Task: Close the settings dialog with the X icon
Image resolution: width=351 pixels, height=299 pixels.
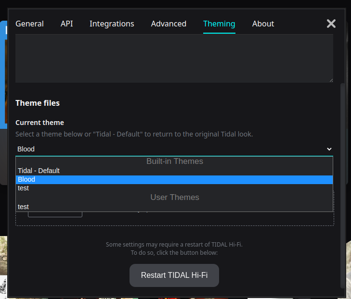Action: tap(331, 24)
